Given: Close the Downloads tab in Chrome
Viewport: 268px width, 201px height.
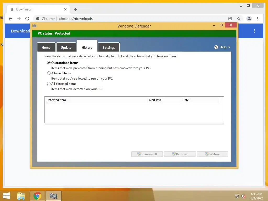Looking at the screenshot, I should (65, 9).
